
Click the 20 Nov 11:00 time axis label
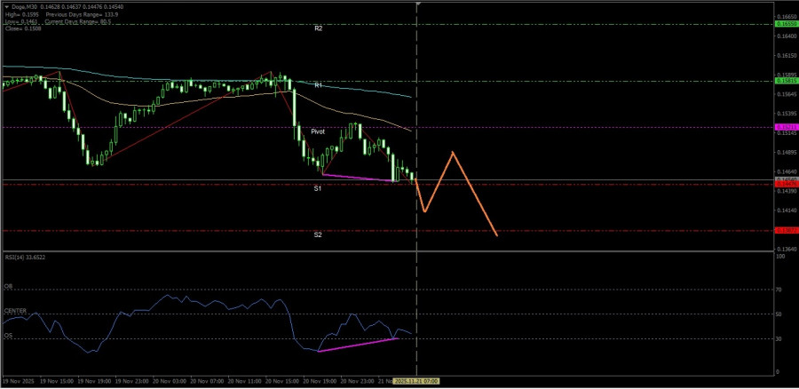pos(245,381)
